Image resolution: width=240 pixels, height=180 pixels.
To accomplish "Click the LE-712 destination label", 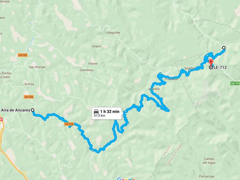I will pos(220,67).
